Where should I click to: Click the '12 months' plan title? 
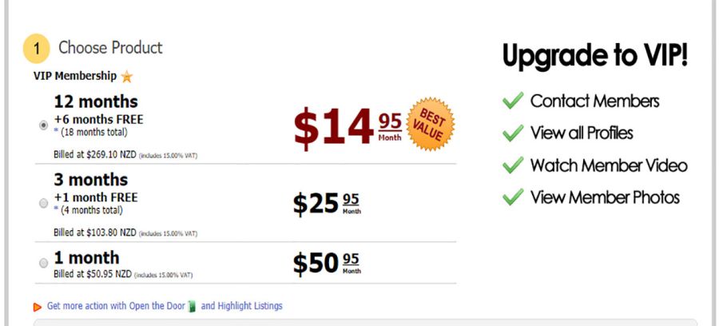coord(96,102)
